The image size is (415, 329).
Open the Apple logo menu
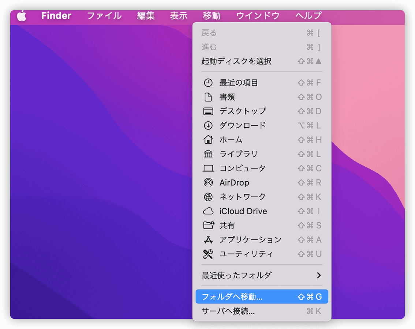point(22,16)
